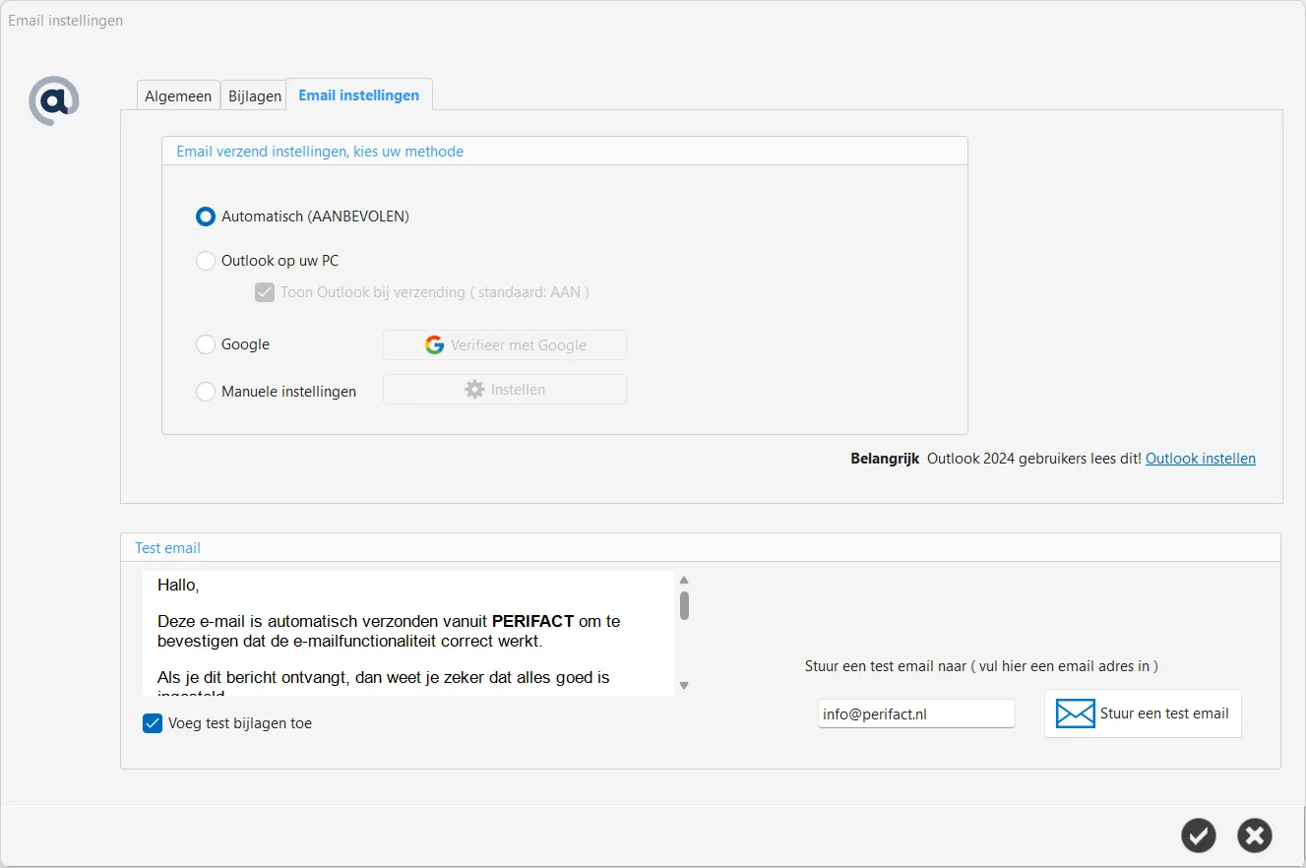Click the bold PERIFACT word in message
The image size is (1306, 868).
click(x=532, y=621)
